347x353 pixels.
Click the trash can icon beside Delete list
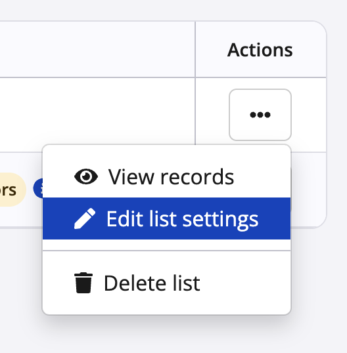[83, 283]
